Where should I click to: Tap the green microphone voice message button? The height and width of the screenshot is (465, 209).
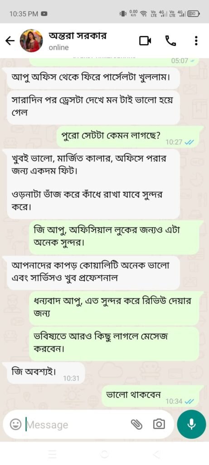pos(191,424)
